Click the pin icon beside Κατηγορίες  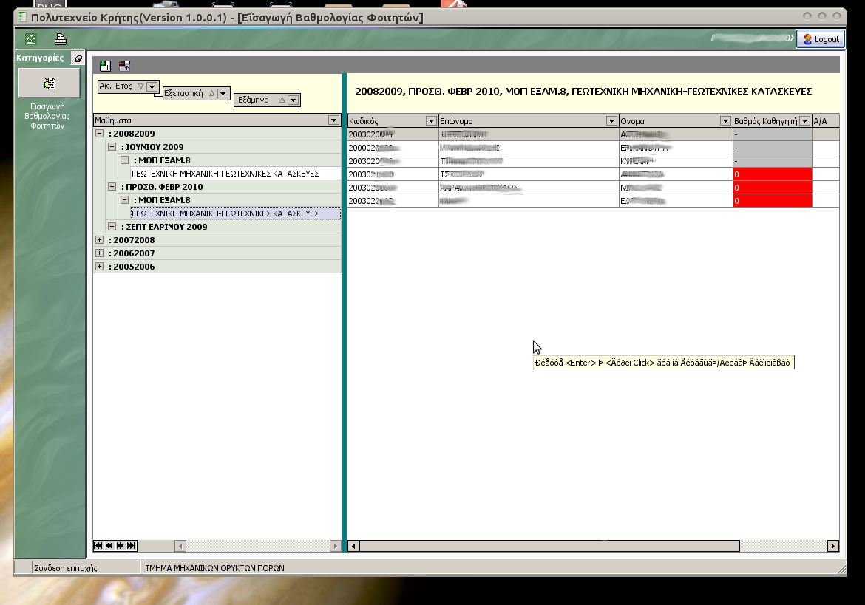pos(78,58)
